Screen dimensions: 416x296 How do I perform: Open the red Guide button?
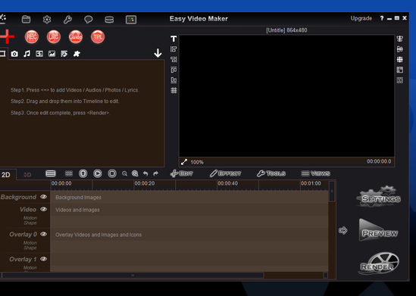pos(76,37)
